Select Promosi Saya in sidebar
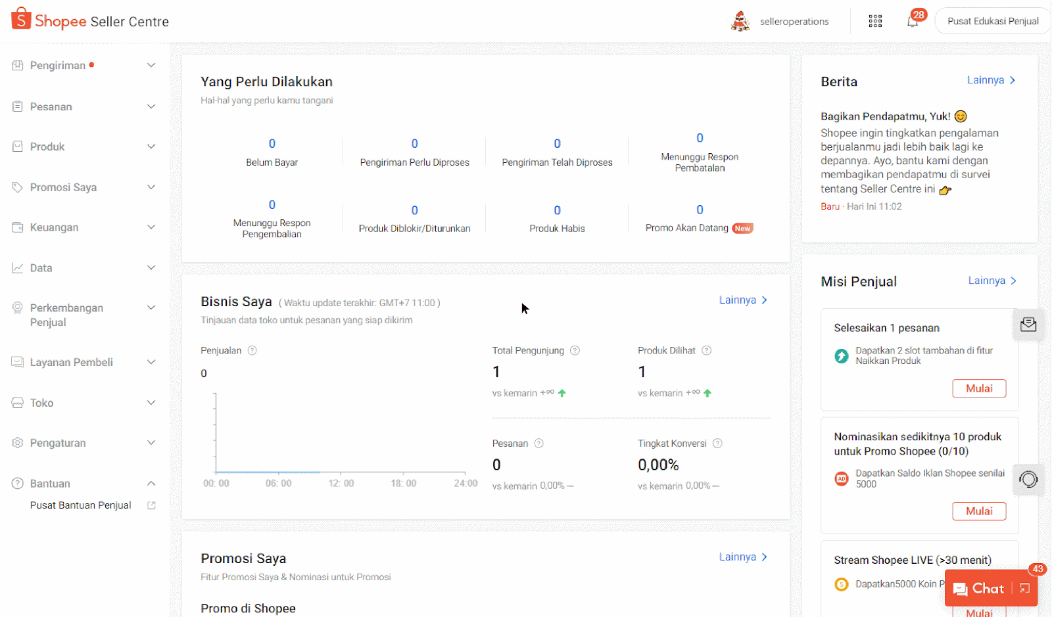 [x=63, y=187]
